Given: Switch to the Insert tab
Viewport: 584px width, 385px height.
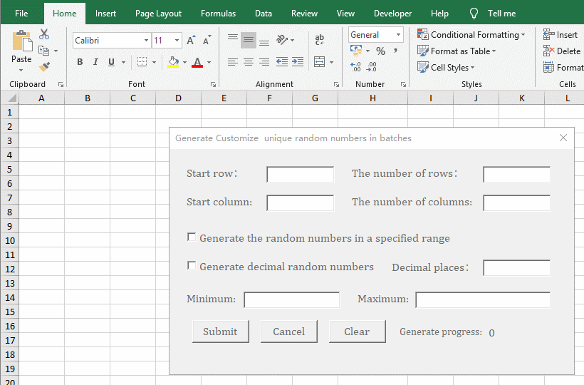Looking at the screenshot, I should click(105, 14).
